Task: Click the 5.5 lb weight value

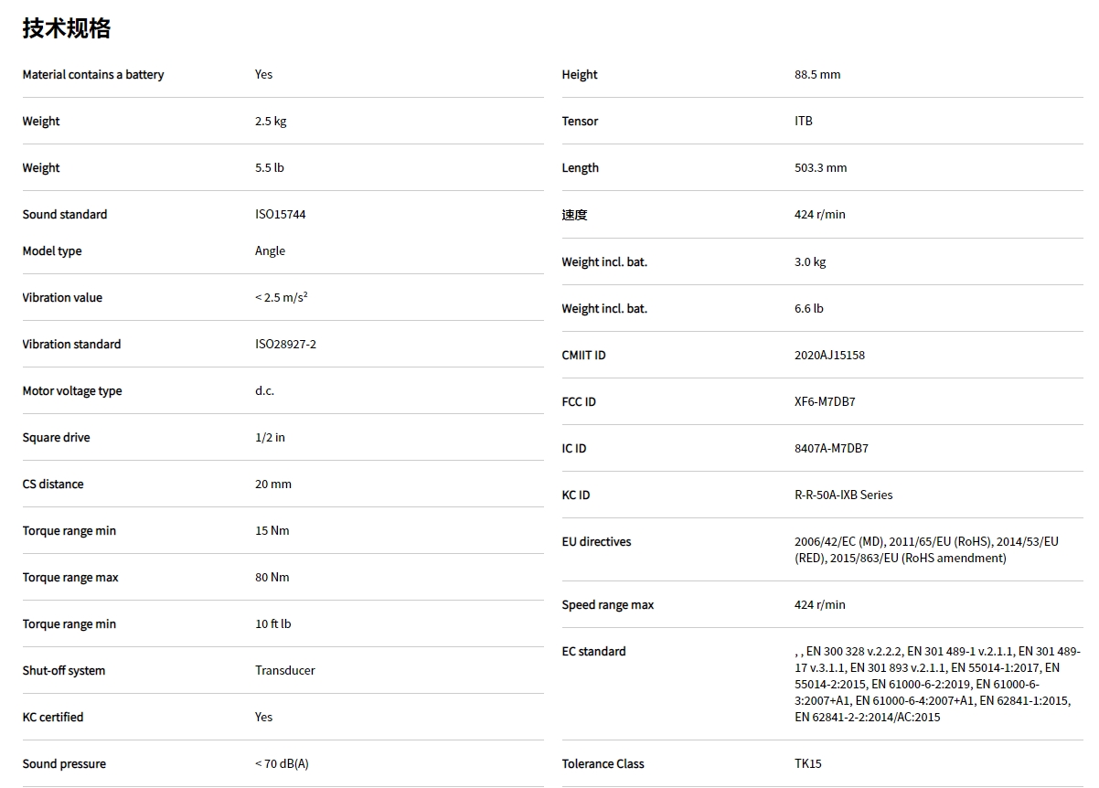Action: (x=270, y=168)
